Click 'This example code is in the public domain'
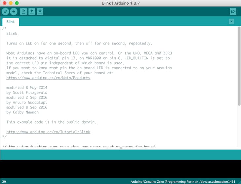Viewport: 241px width, 184px height. [x=51, y=122]
